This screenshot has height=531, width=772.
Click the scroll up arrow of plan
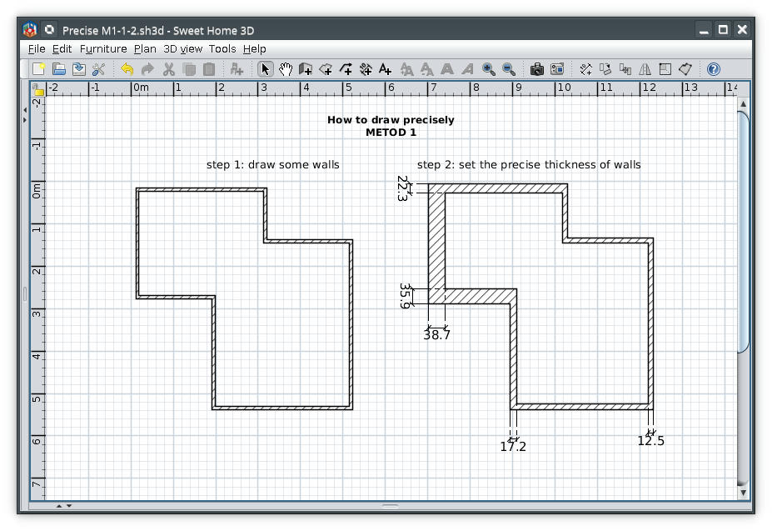[x=743, y=103]
